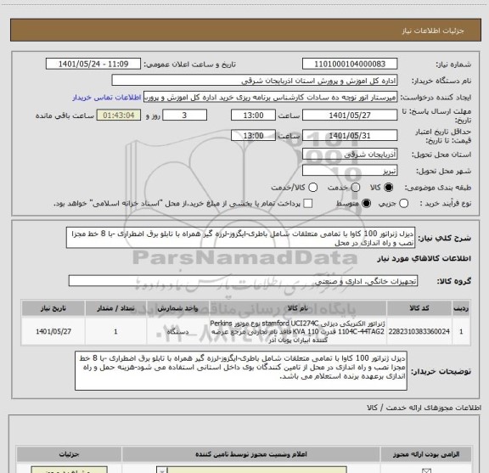
Task: Click the remaining days field showing 3
Action: 184,115
